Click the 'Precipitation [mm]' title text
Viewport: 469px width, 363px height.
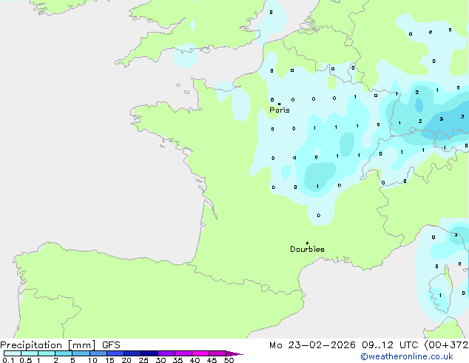click(48, 345)
